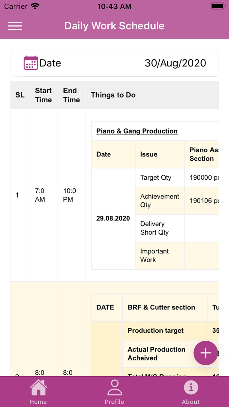Image resolution: width=229 pixels, height=407 pixels.
Task: Open the navigation drawer menu
Action: (15, 26)
